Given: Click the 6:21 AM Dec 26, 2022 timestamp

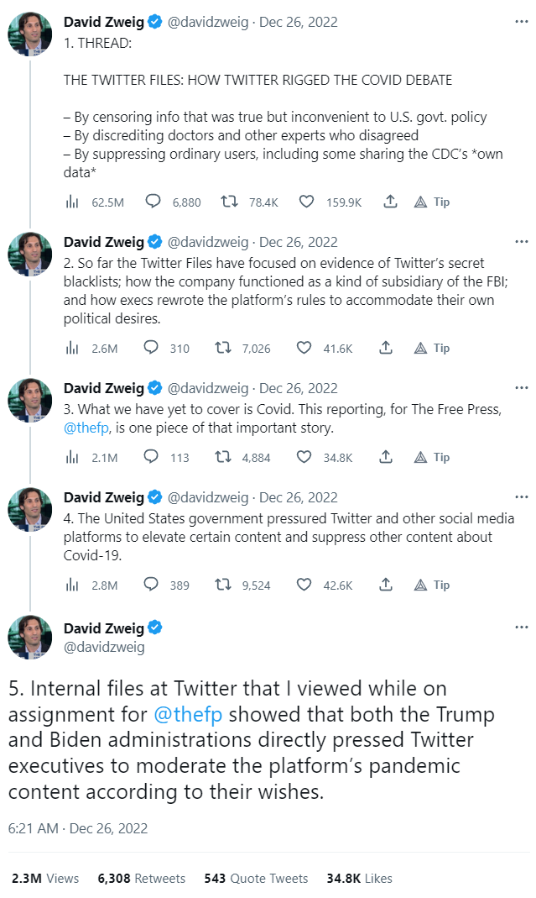Looking at the screenshot, I should tap(78, 828).
